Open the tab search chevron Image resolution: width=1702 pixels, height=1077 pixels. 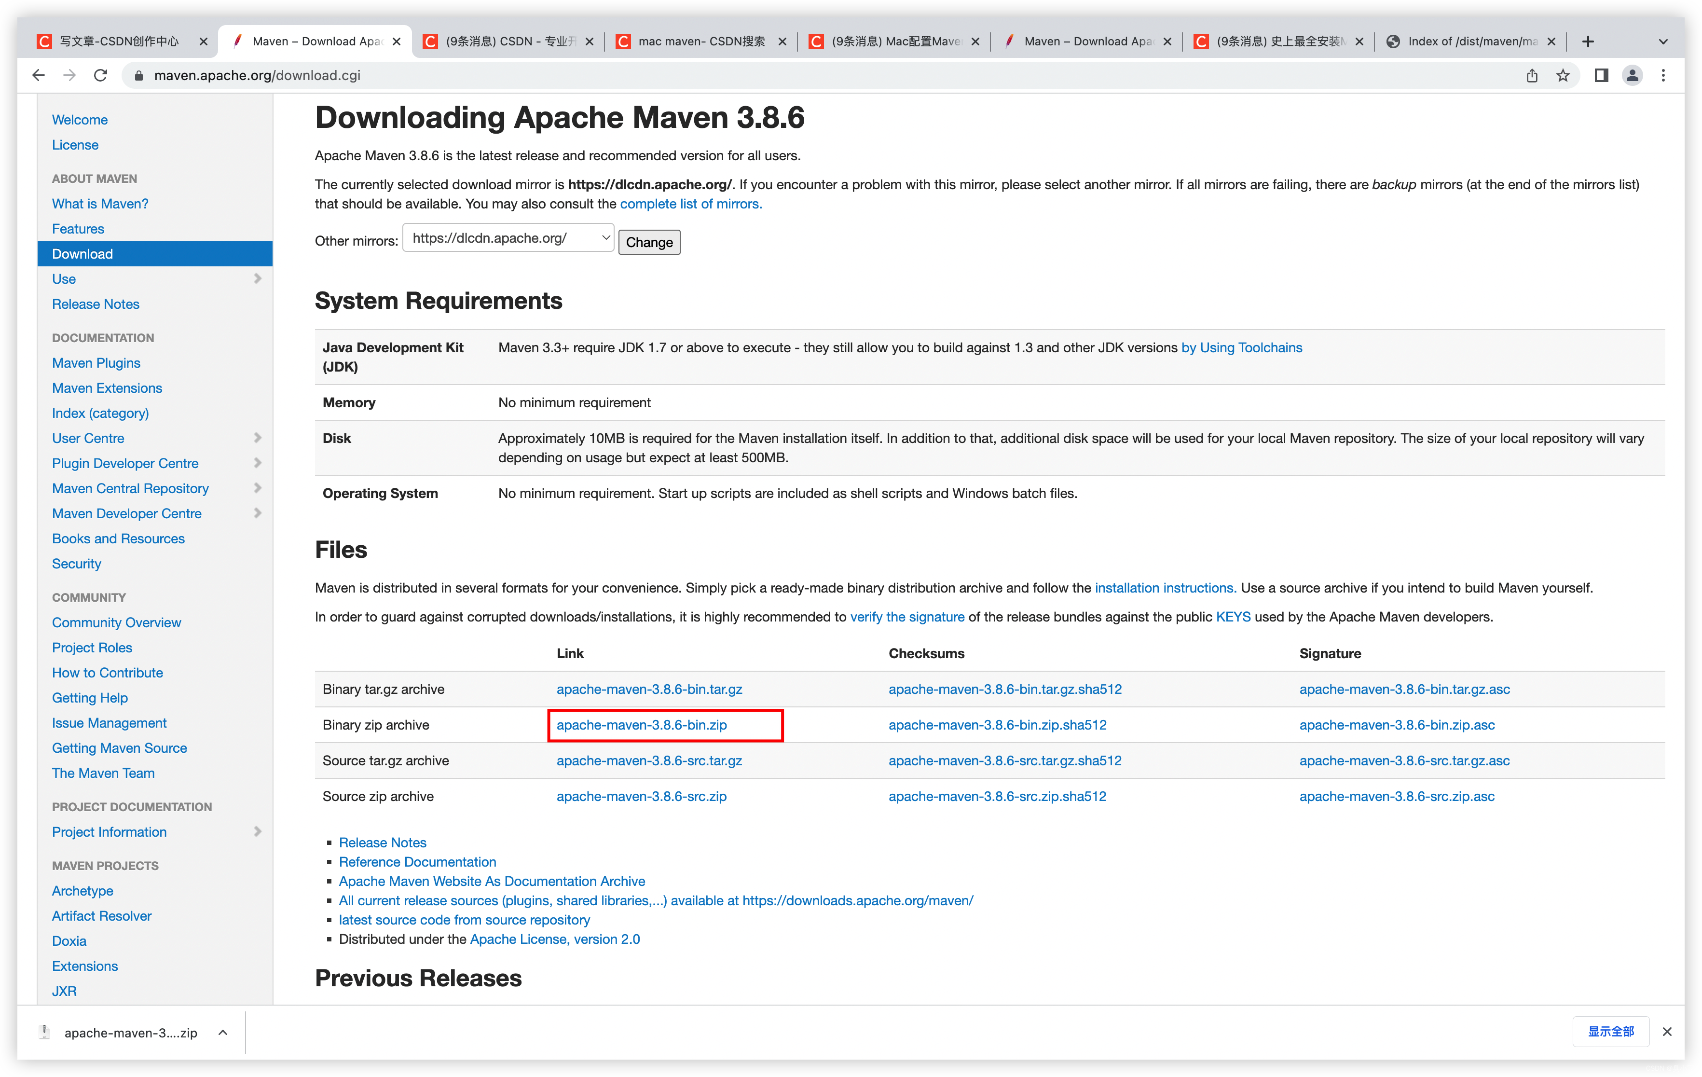(1663, 41)
